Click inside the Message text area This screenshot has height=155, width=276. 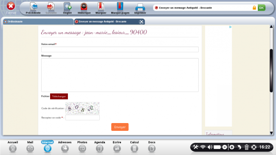point(120,75)
